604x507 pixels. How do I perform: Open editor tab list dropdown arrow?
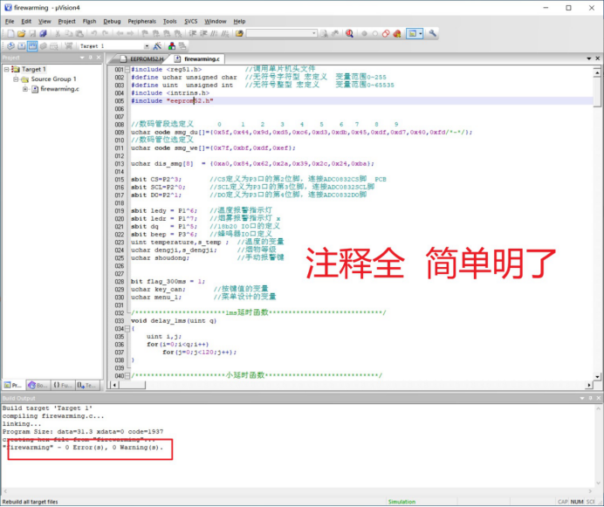click(589, 58)
